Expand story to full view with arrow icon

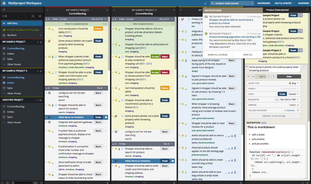pyautogui.click(x=303, y=67)
